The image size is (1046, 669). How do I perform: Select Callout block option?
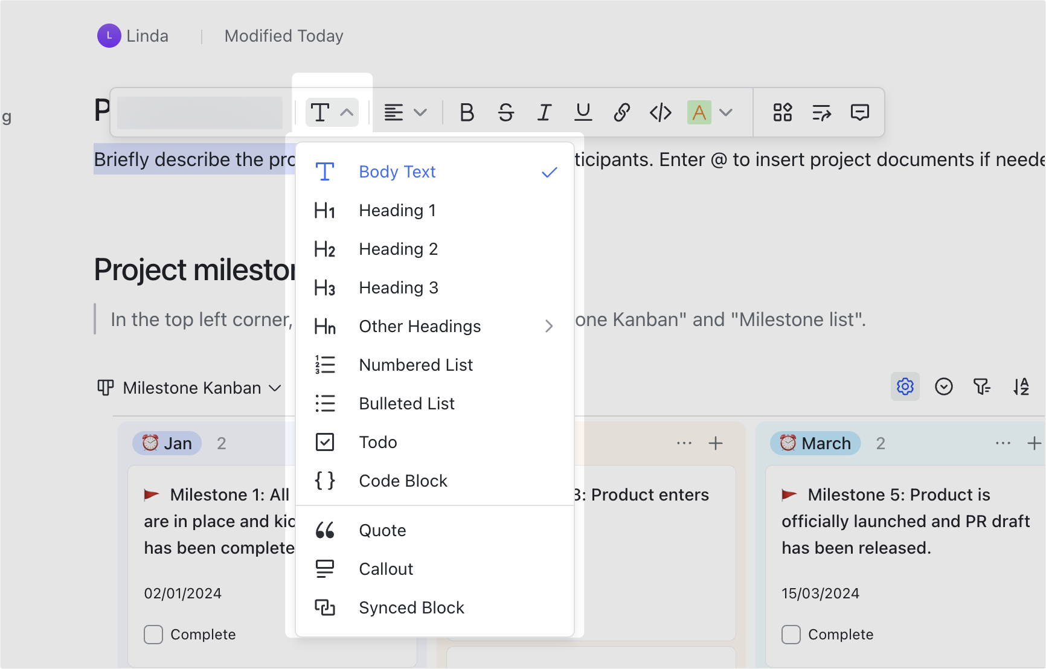(435, 569)
